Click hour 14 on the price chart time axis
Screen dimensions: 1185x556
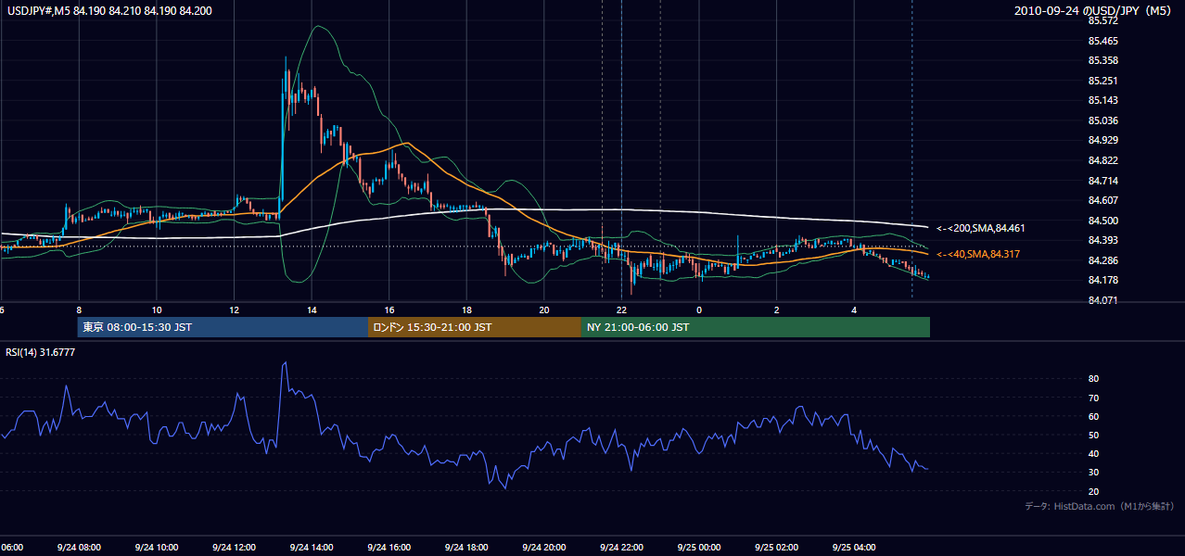pyautogui.click(x=312, y=310)
